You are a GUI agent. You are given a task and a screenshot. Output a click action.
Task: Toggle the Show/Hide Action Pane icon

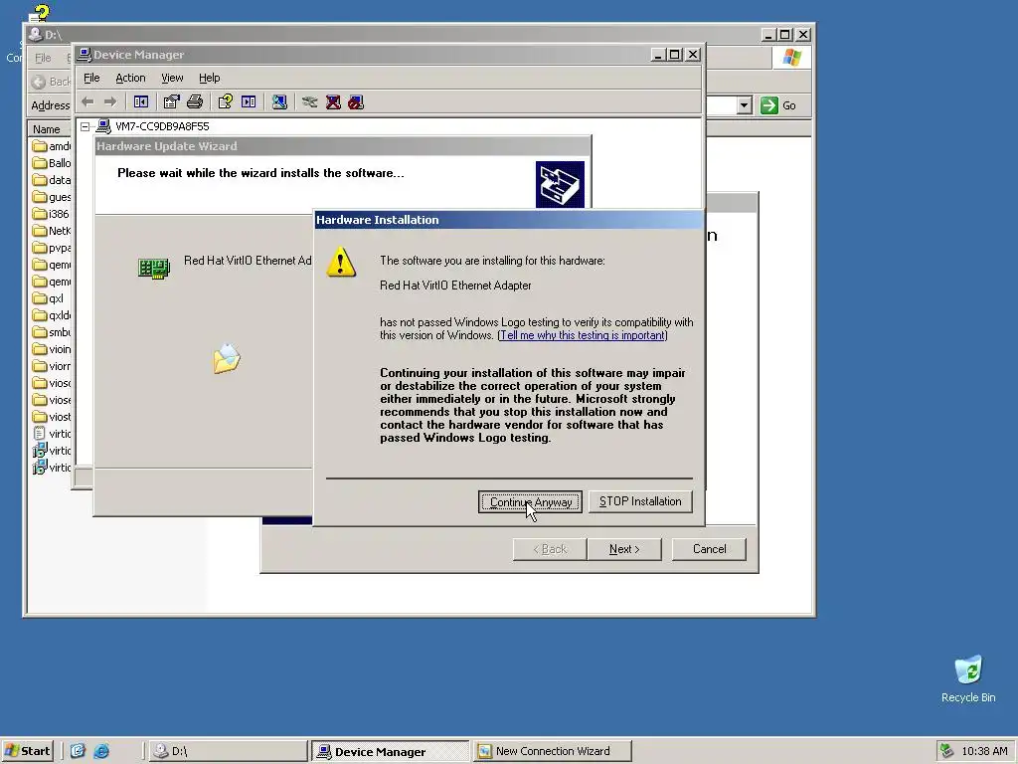point(249,102)
